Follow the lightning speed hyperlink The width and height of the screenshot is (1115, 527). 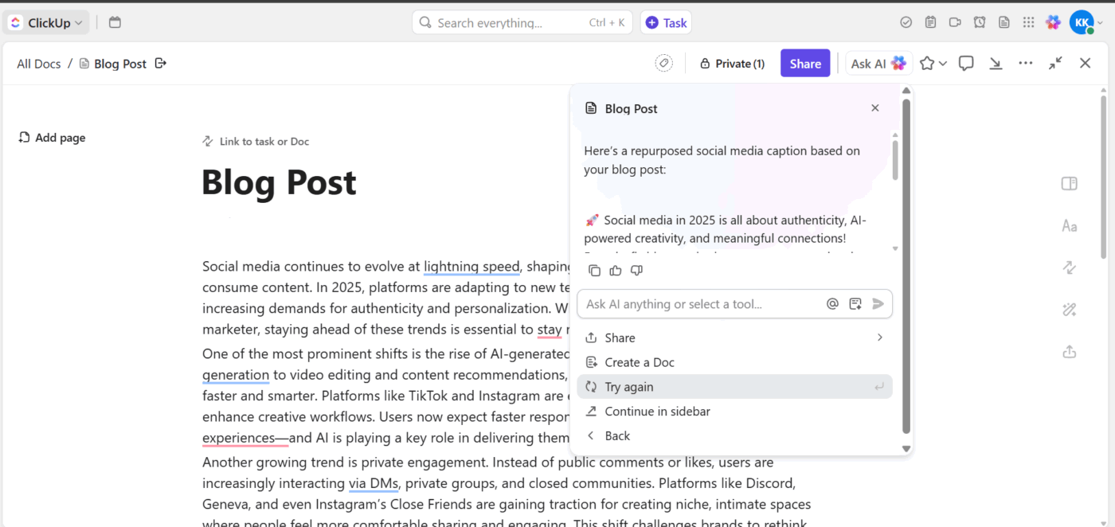(x=471, y=266)
